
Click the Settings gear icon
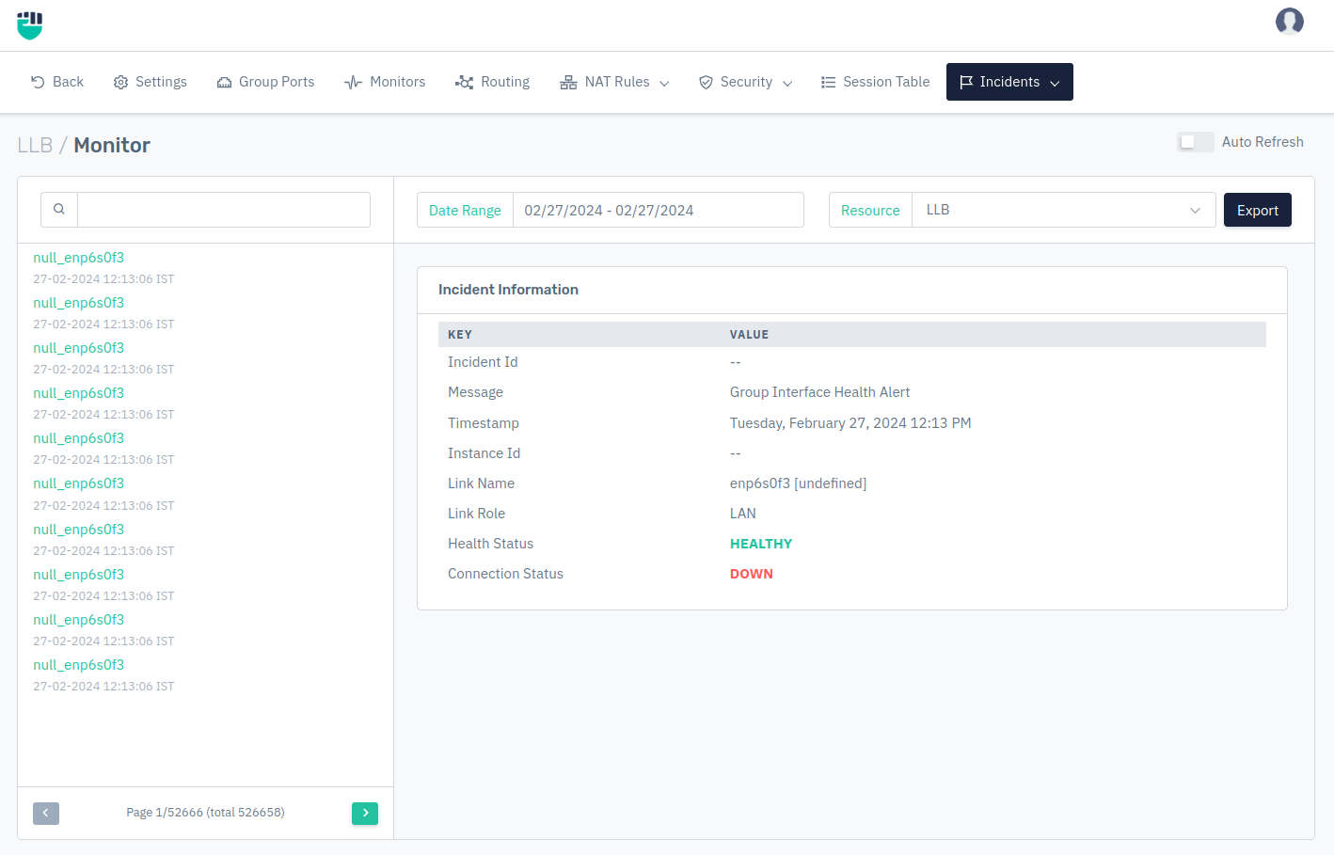click(x=120, y=83)
